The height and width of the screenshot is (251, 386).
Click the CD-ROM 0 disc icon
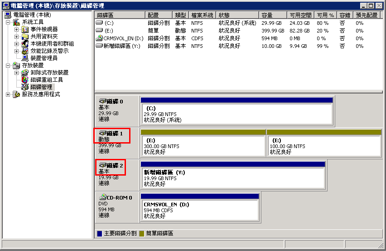[103, 197]
